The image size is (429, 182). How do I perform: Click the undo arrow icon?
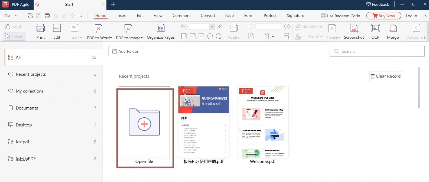pos(56,16)
